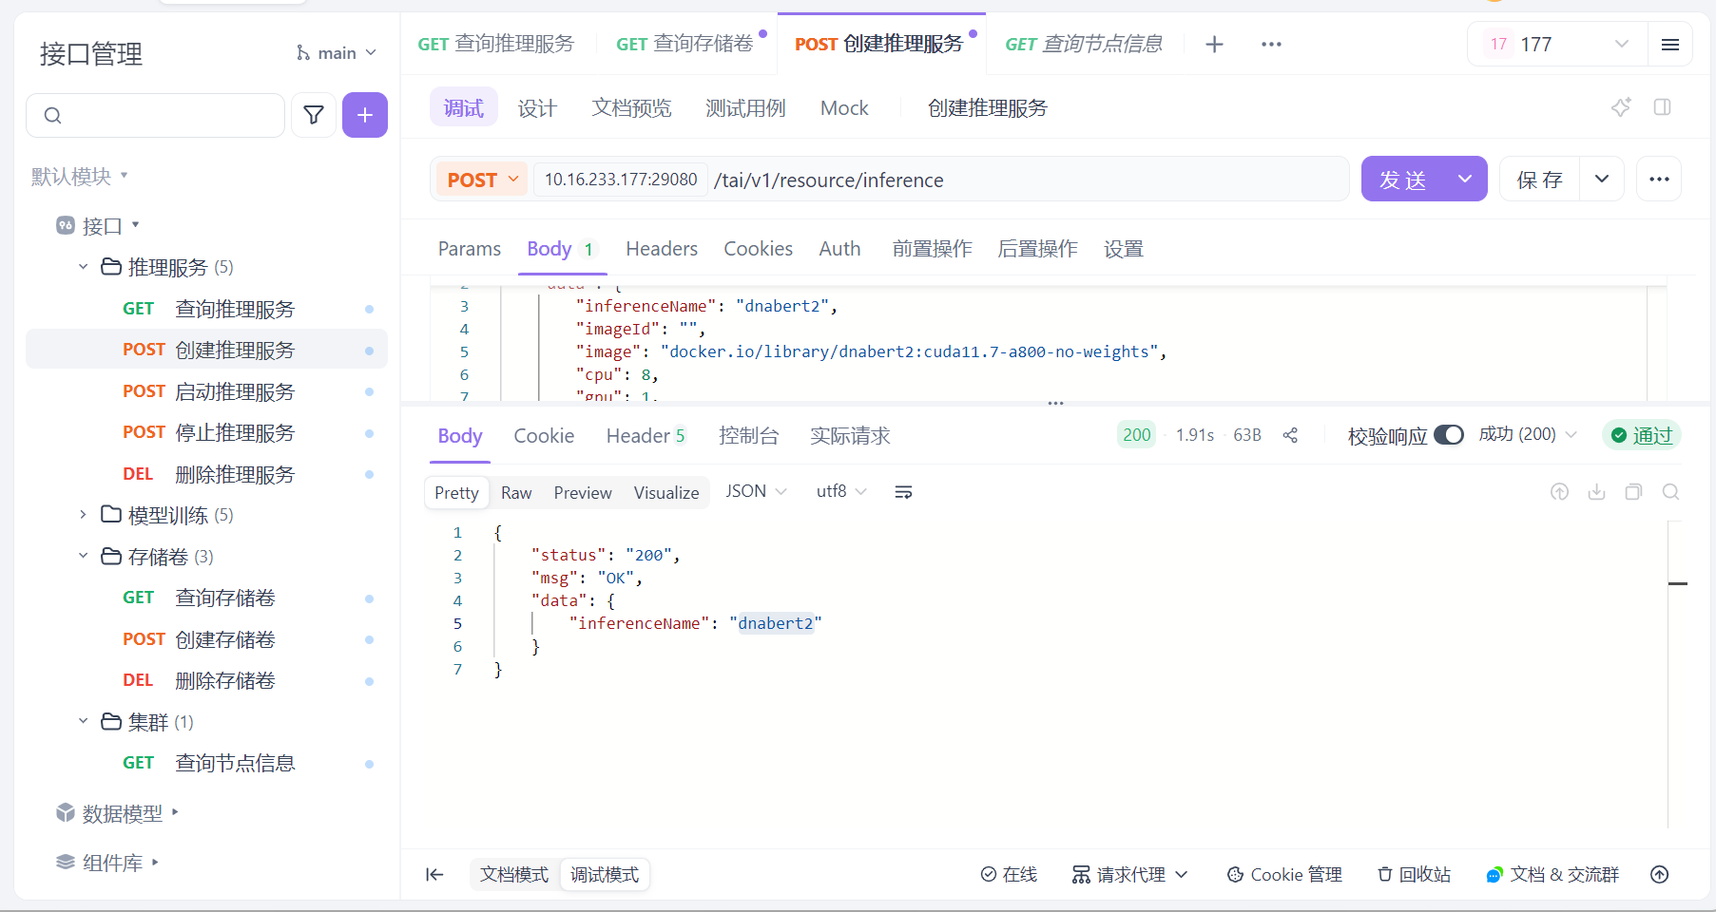Viewport: 1716px width, 912px height.
Task: Expand the 模型训练 folder
Action: pyautogui.click(x=83, y=515)
